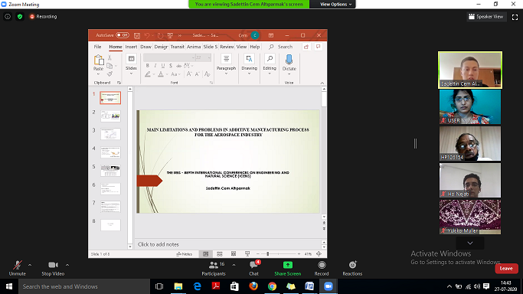Expand audio options arrow beside Unmute

coord(30,266)
